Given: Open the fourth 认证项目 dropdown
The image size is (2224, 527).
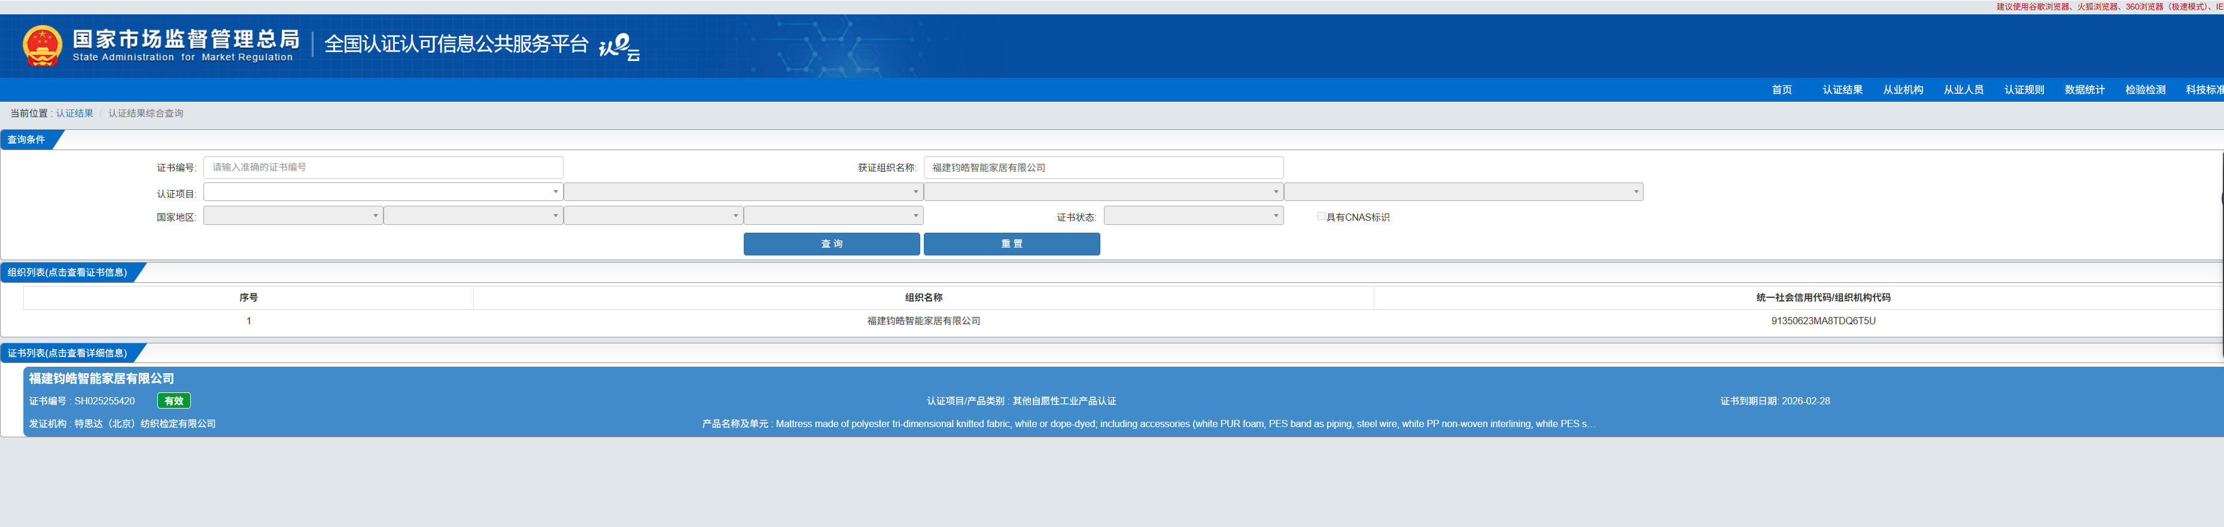Looking at the screenshot, I should tap(1464, 191).
